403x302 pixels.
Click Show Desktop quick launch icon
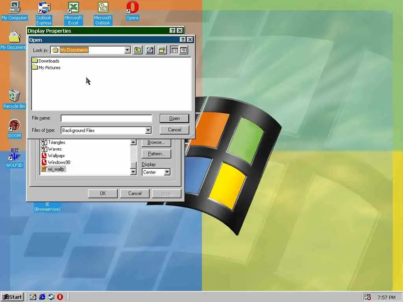point(33,297)
